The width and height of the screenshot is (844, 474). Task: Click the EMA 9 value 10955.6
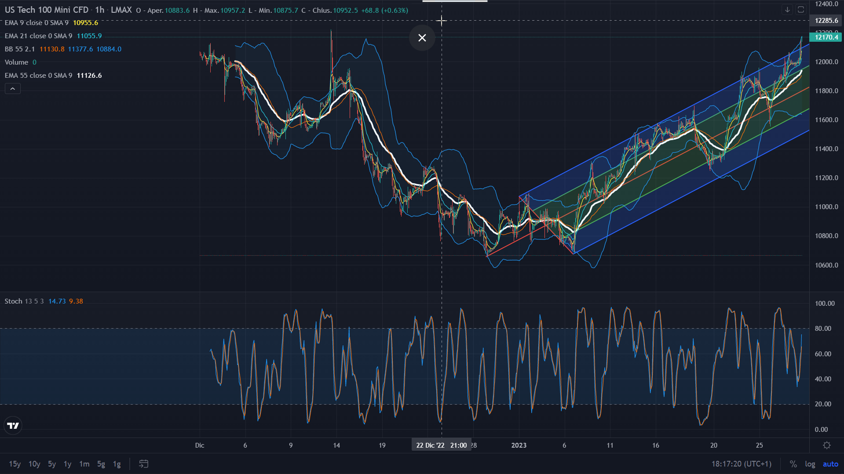(85, 23)
